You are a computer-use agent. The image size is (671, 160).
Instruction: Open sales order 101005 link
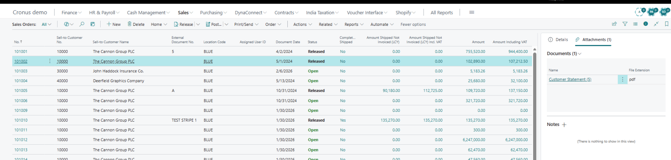point(21,90)
